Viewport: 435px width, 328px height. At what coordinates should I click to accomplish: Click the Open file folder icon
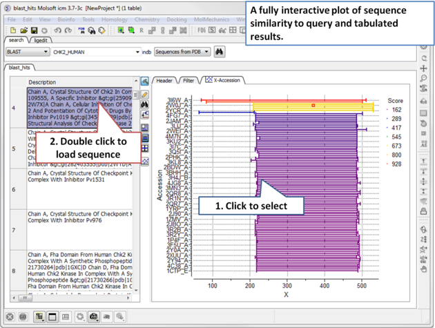(23, 30)
